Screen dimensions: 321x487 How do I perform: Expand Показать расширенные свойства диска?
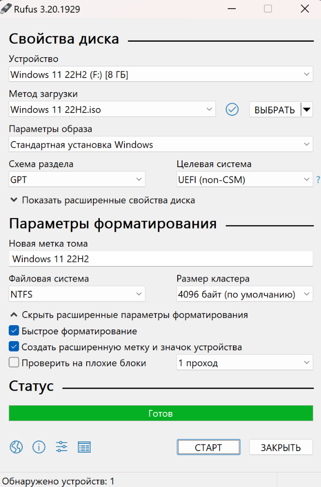pos(103,200)
